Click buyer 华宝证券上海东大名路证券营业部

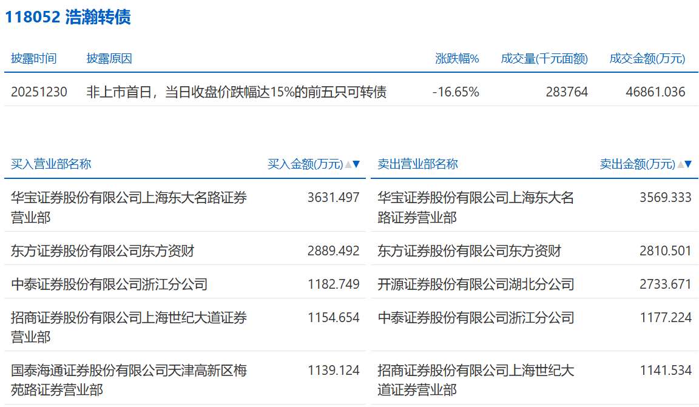coord(129,207)
